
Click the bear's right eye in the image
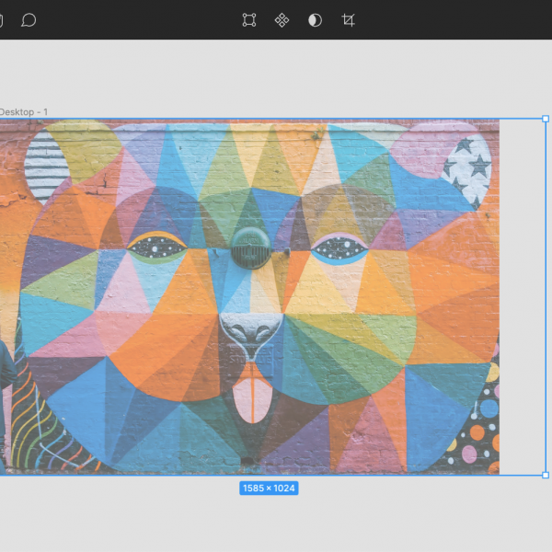click(339, 247)
